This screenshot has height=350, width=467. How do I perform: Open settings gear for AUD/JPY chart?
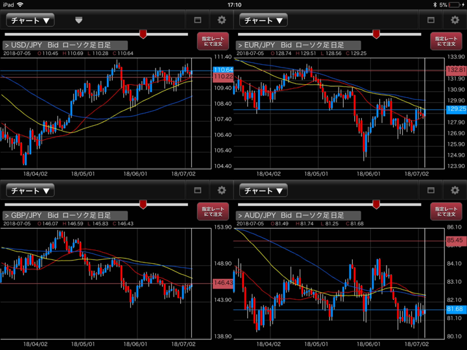[x=455, y=191]
